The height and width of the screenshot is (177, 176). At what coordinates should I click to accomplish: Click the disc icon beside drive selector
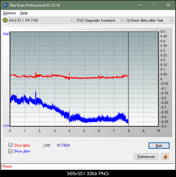coord(5,20)
